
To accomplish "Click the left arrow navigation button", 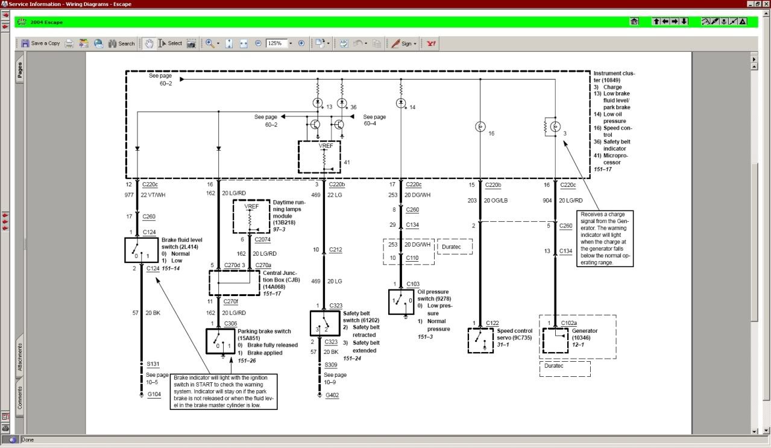I will [x=666, y=22].
